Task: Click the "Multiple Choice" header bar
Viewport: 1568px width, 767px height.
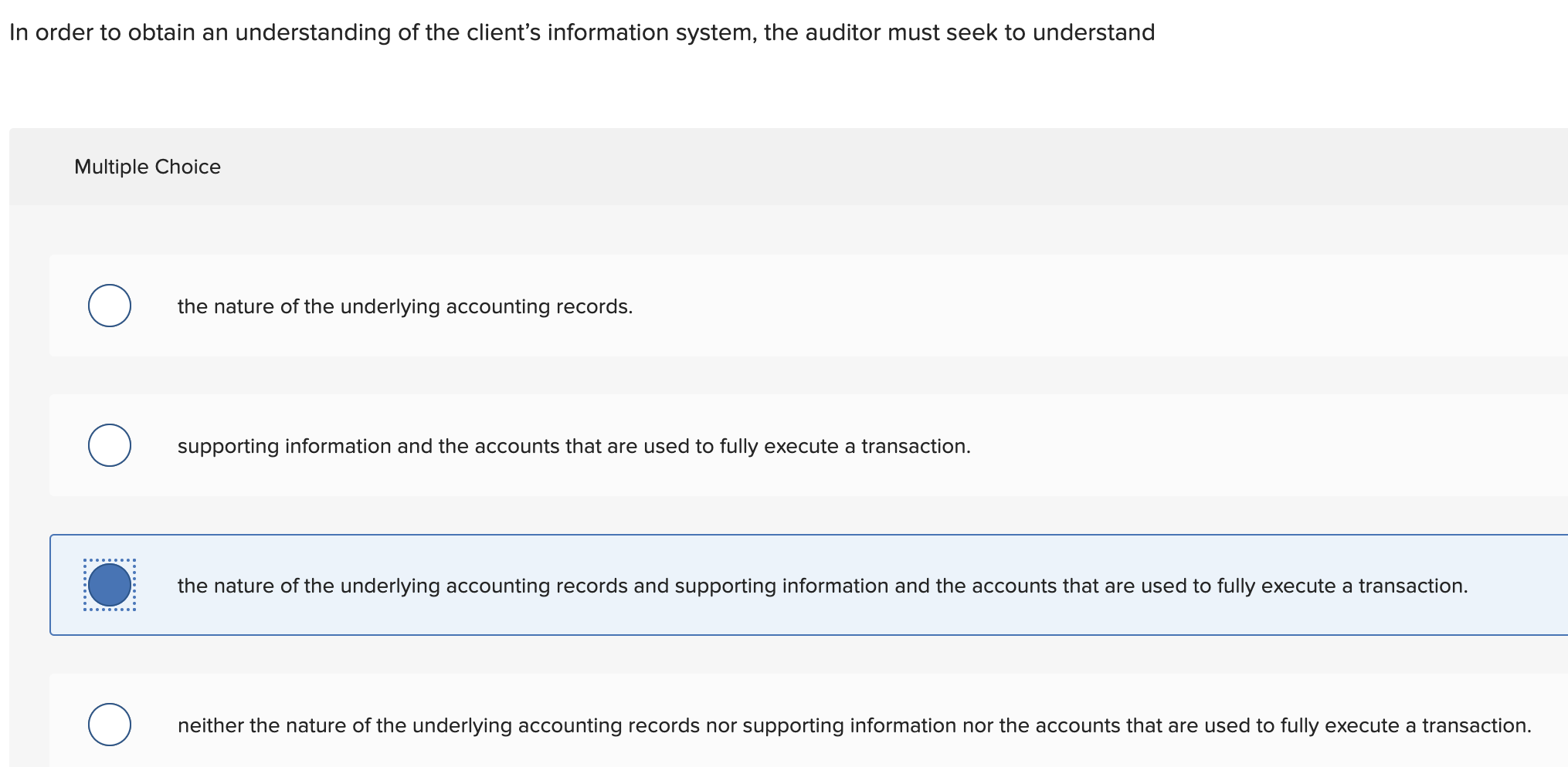Action: pyautogui.click(x=148, y=166)
